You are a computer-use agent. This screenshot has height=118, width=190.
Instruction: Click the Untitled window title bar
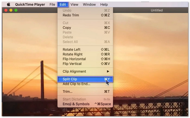[x=157, y=10]
